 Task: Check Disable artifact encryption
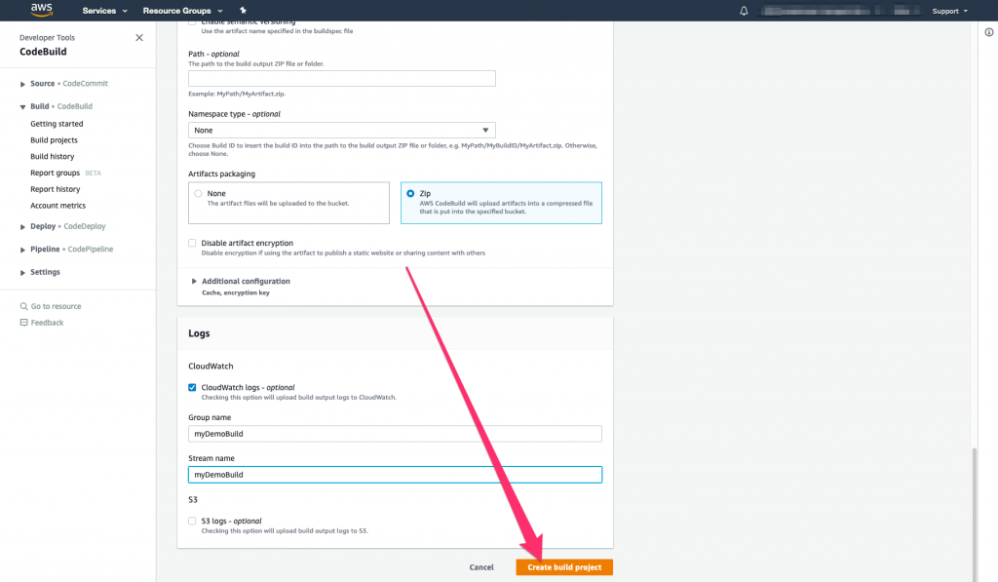[x=192, y=243]
